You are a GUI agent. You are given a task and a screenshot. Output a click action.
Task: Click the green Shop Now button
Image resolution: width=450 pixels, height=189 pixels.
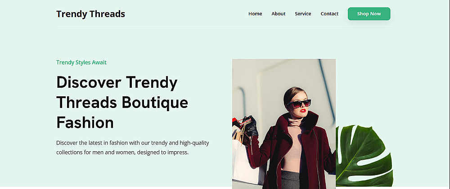point(369,14)
